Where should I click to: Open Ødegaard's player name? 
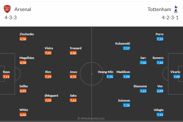51,96
